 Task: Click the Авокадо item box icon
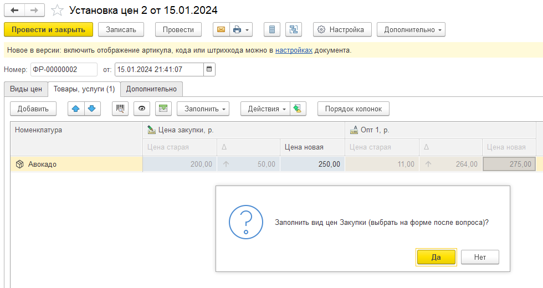pyautogui.click(x=20, y=164)
